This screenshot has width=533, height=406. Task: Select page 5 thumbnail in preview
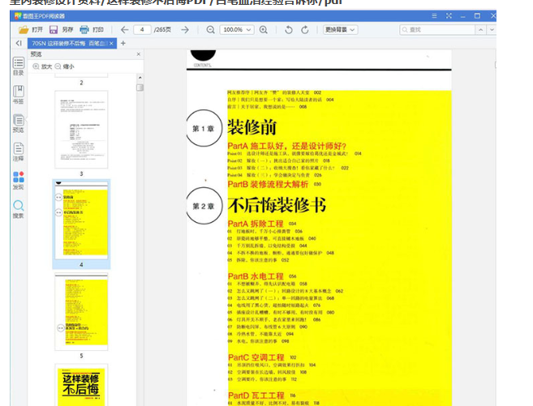[x=81, y=311]
